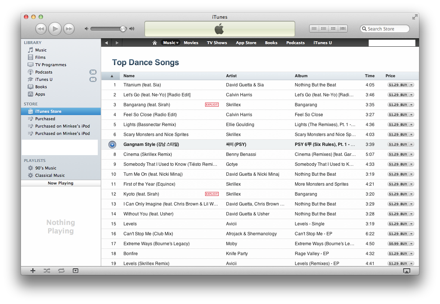Open buy options arrow for Kyoto

(x=411, y=194)
